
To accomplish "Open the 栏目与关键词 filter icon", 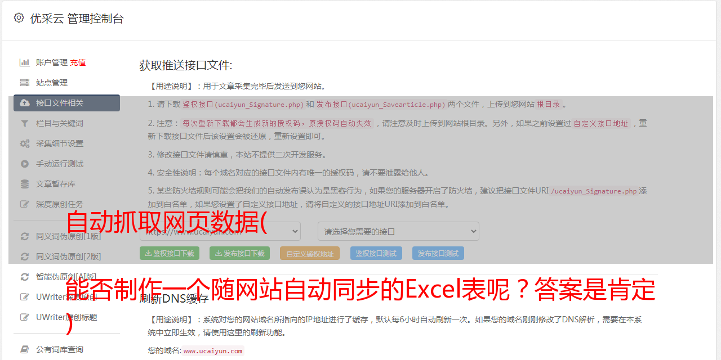I will (25, 123).
